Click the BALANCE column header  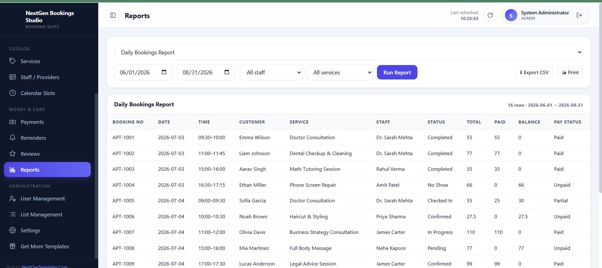tap(529, 122)
